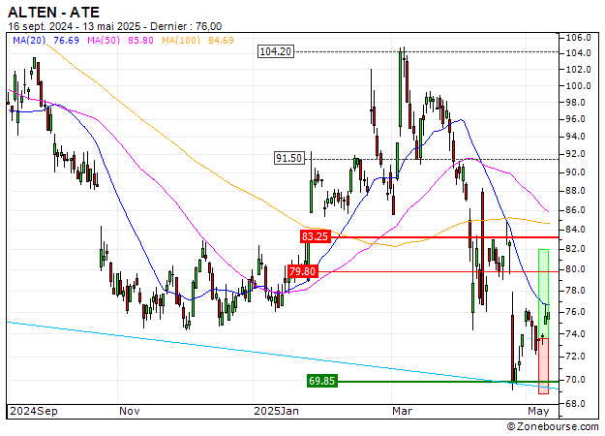Screen dimensions: 605x436
Task: Click the 2025Jan axis label
Action: click(276, 411)
